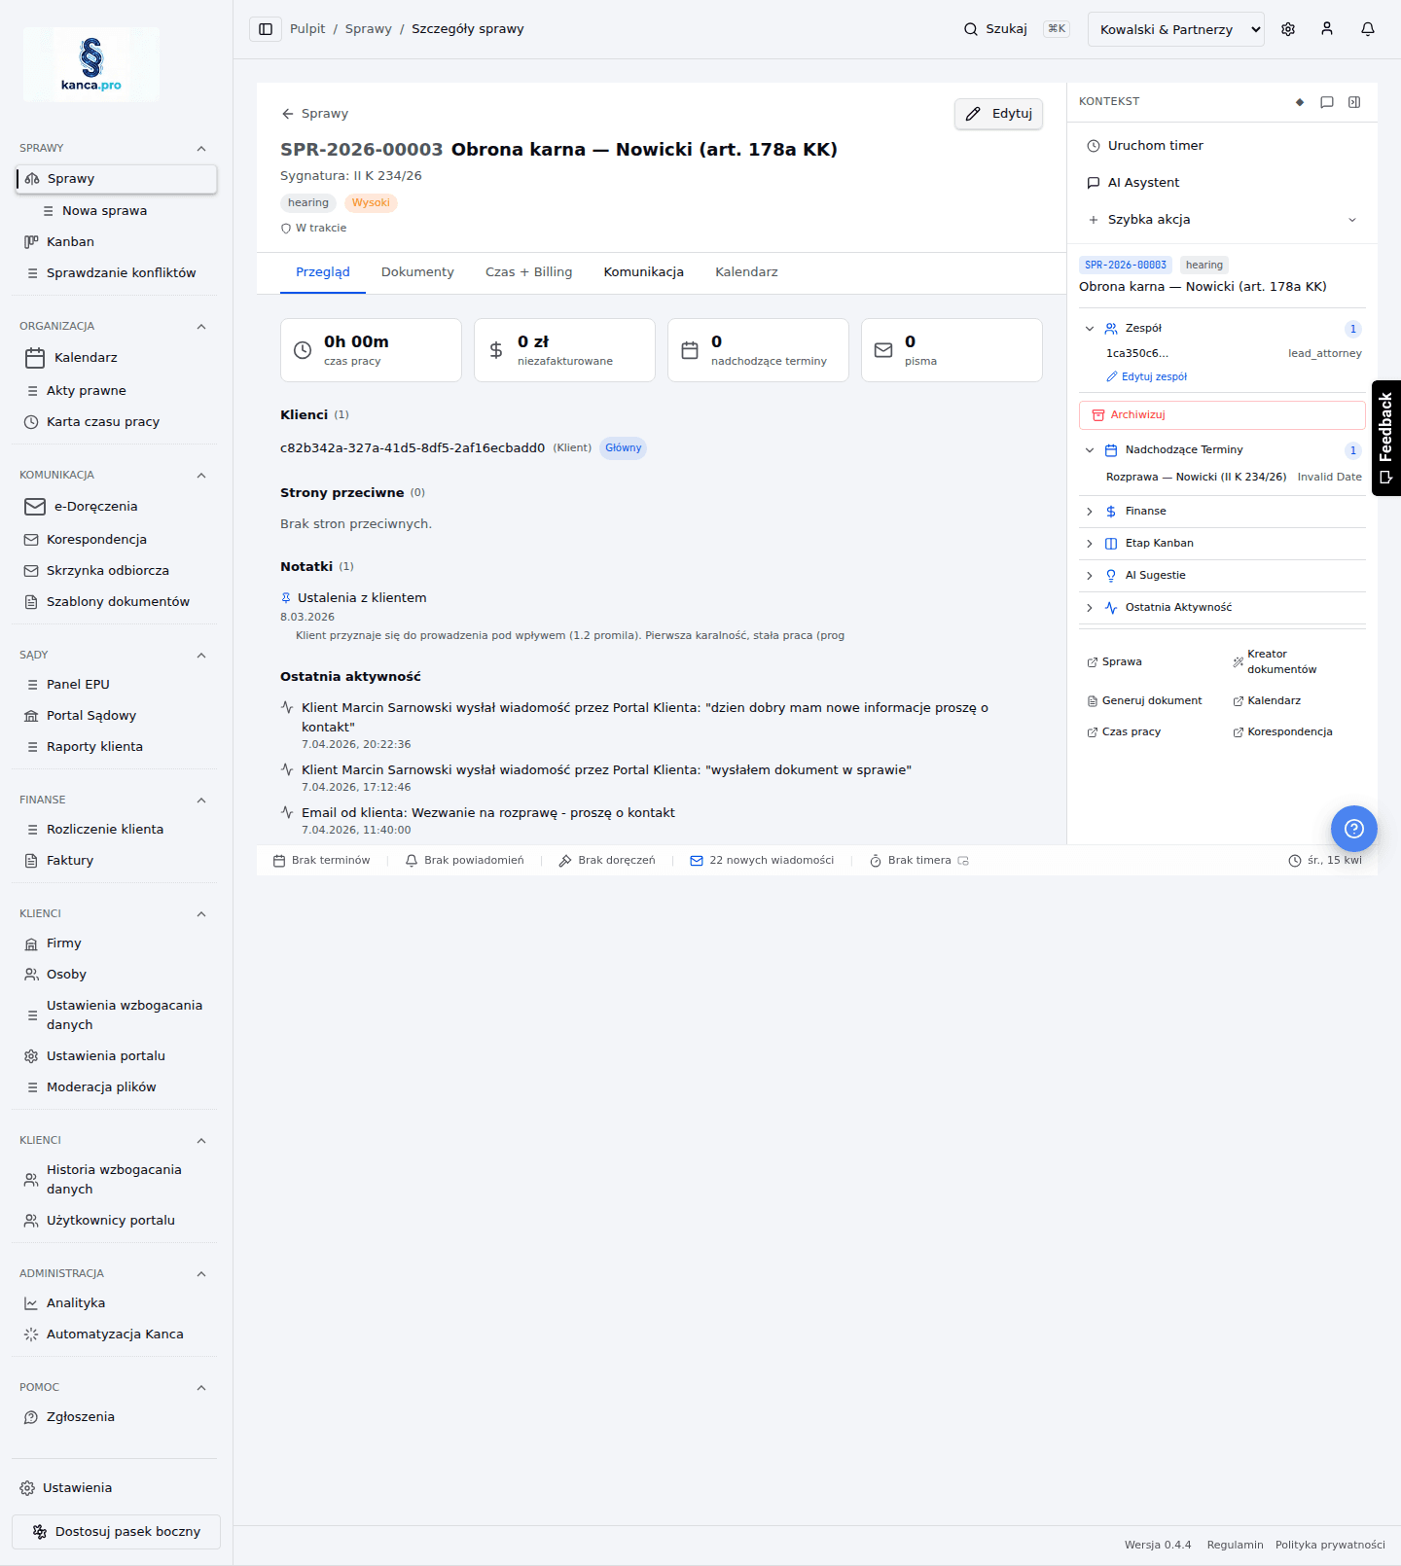Open the chat icon in Kontekst header

(x=1326, y=102)
